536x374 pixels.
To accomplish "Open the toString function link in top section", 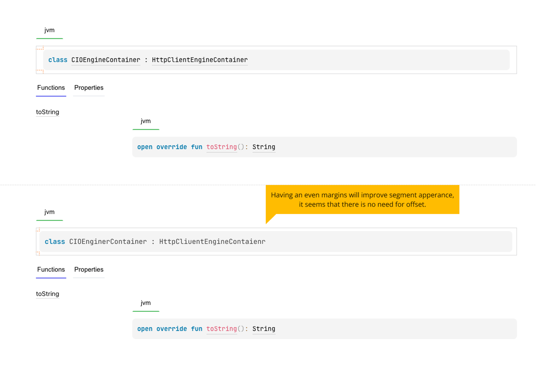I will [x=47, y=112].
